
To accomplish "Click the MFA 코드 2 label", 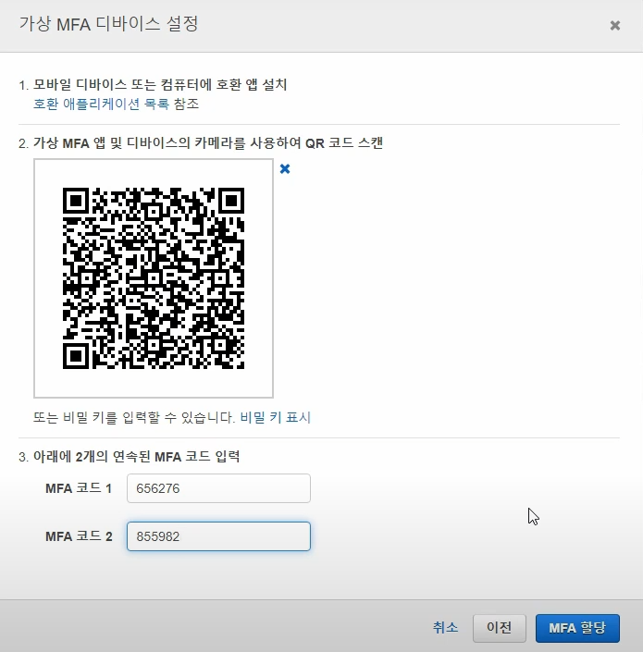I will coord(79,536).
